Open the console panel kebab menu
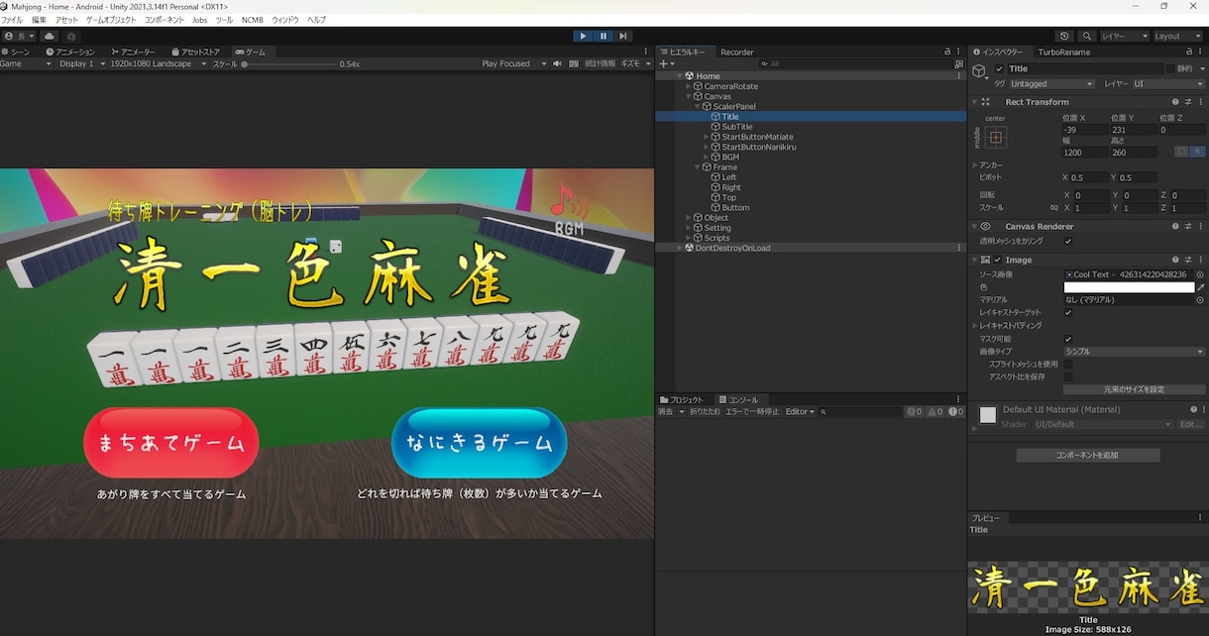This screenshot has width=1209, height=636. 958,399
